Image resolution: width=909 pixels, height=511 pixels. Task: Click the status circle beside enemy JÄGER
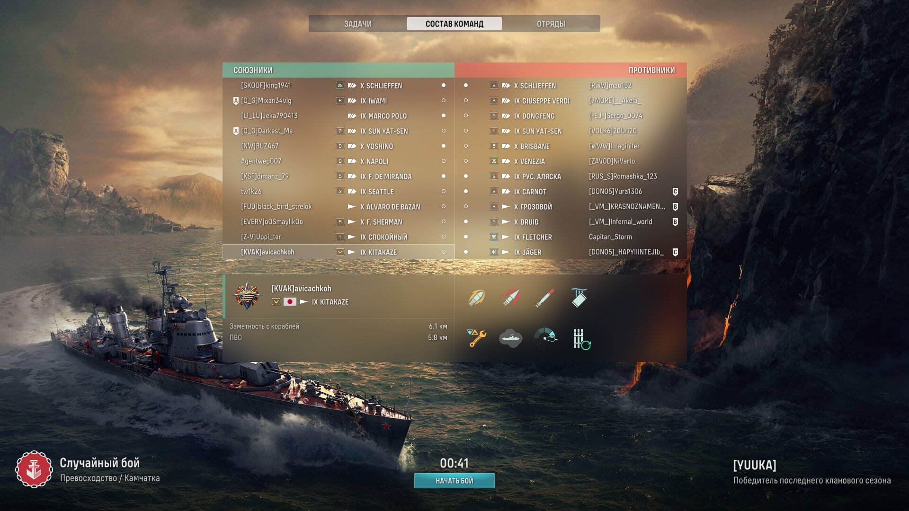[466, 252]
